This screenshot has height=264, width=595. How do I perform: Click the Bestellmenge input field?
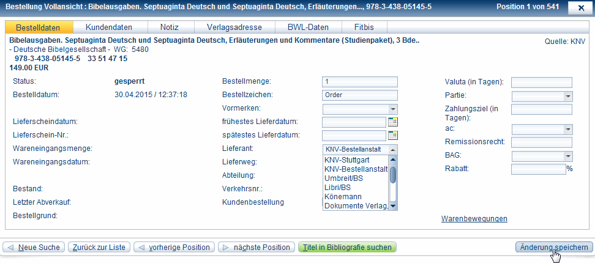pos(359,82)
